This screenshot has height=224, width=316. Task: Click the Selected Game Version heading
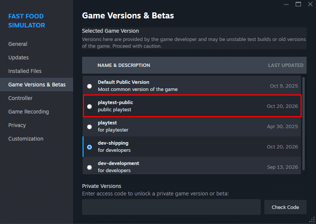point(110,31)
